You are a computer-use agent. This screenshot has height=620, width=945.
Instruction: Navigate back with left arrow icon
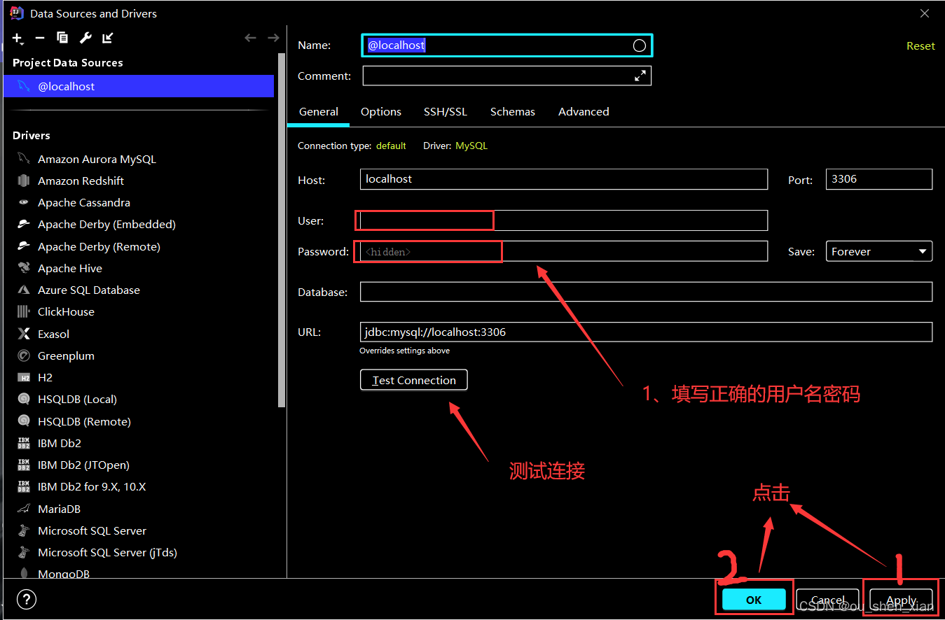250,38
